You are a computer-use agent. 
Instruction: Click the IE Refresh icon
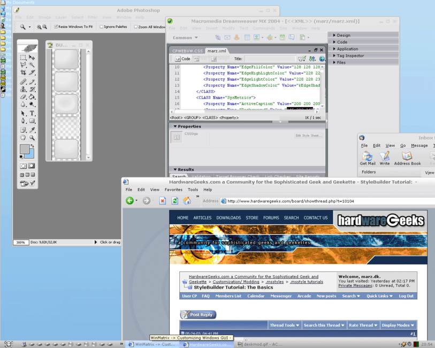(x=175, y=200)
